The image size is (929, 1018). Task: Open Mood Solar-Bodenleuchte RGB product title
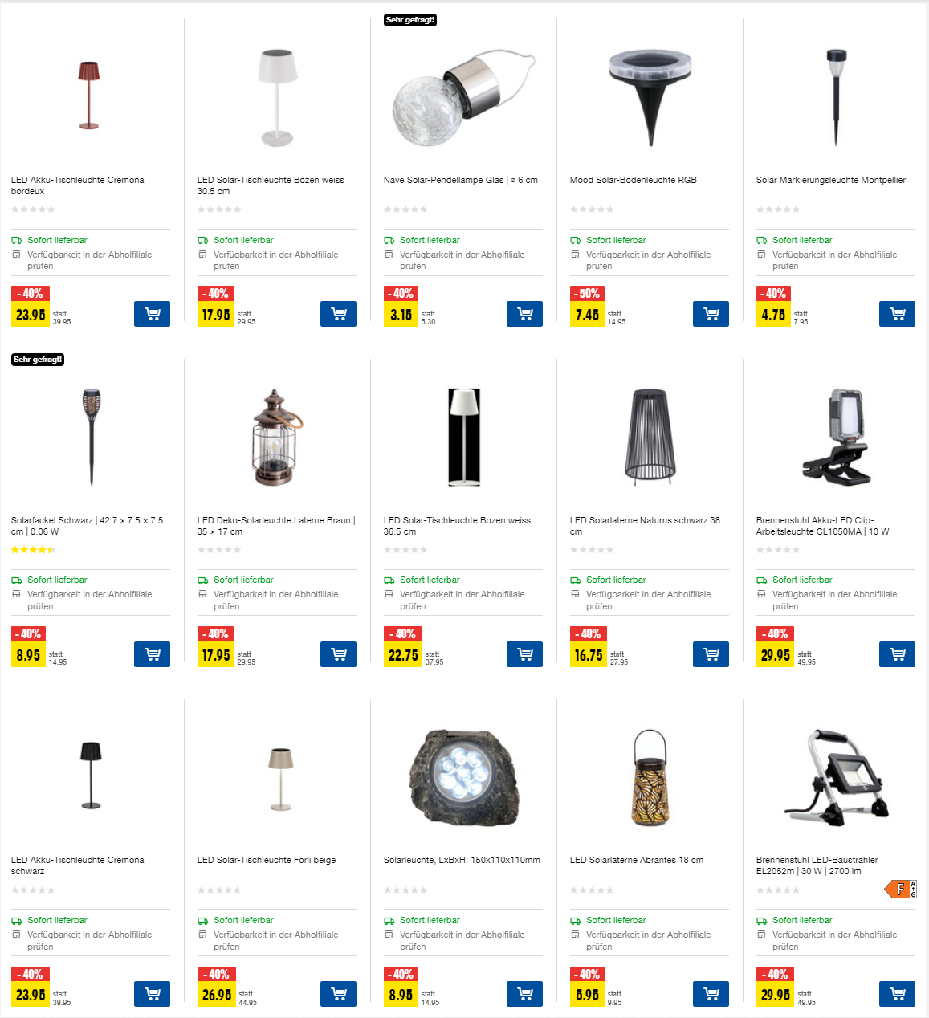pos(633,180)
